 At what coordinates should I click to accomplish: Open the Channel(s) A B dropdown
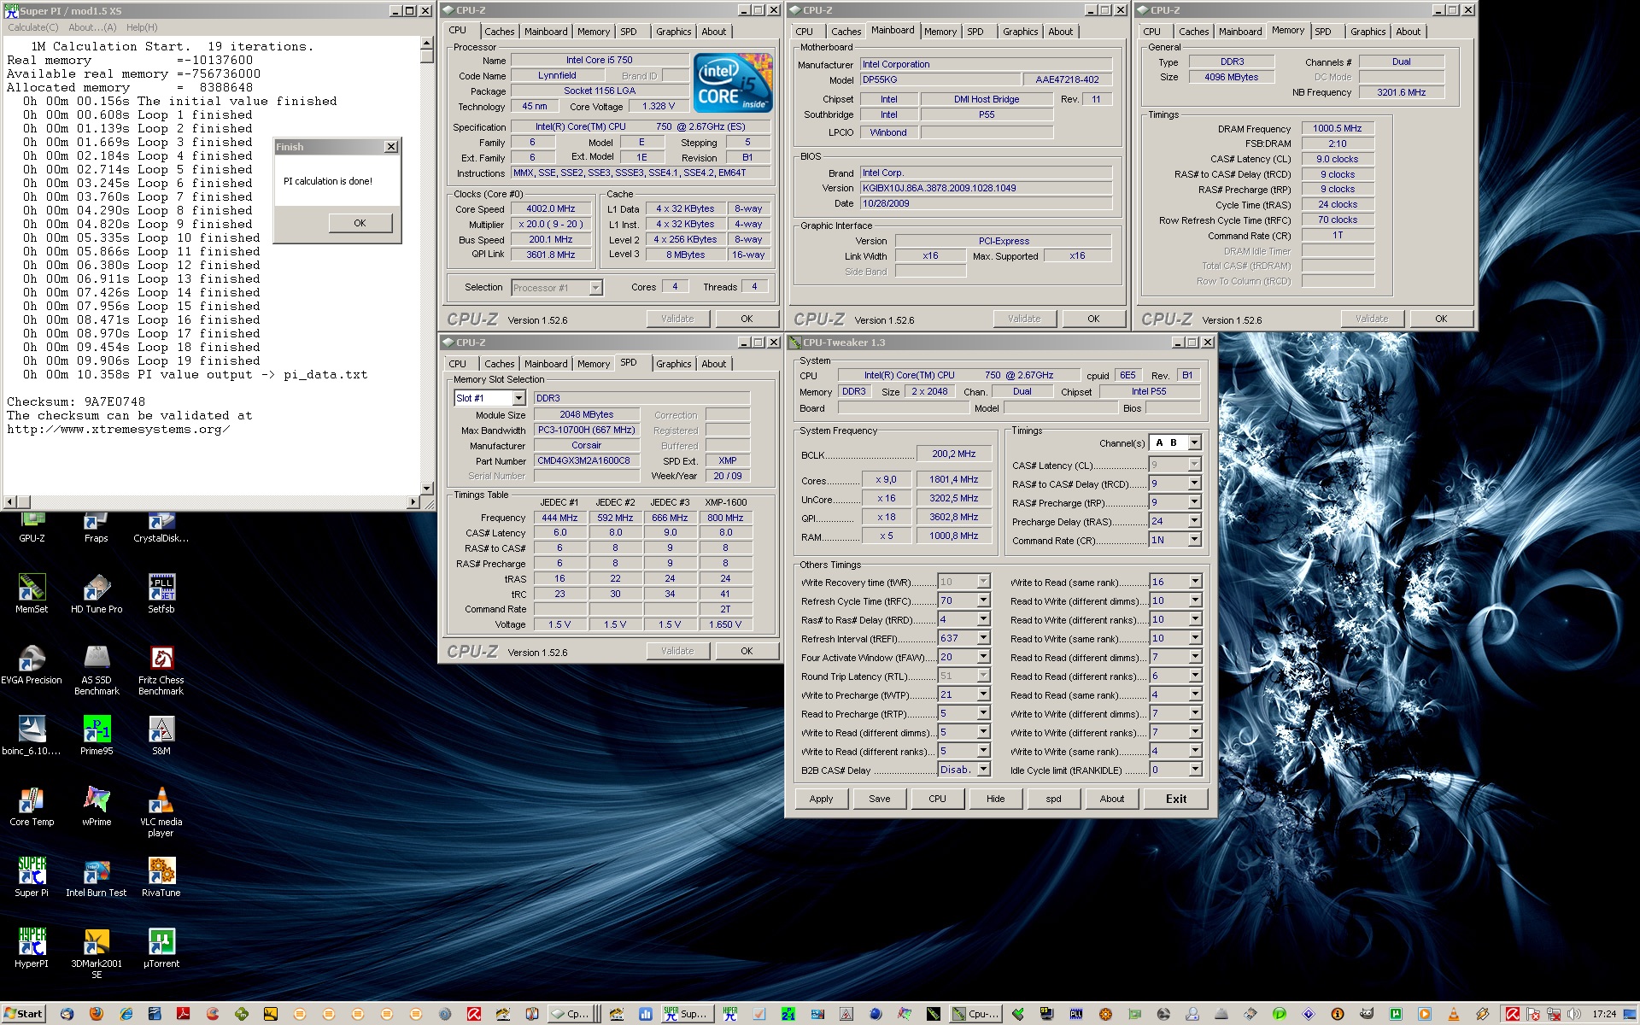[x=1194, y=442]
